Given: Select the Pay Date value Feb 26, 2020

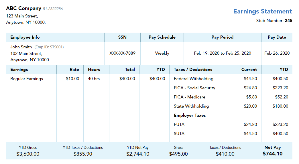Looking at the screenshot, I should click(x=277, y=53).
